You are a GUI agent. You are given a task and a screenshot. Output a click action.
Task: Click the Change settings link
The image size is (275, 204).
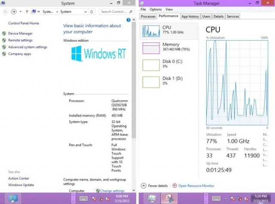pyautogui.click(x=112, y=191)
